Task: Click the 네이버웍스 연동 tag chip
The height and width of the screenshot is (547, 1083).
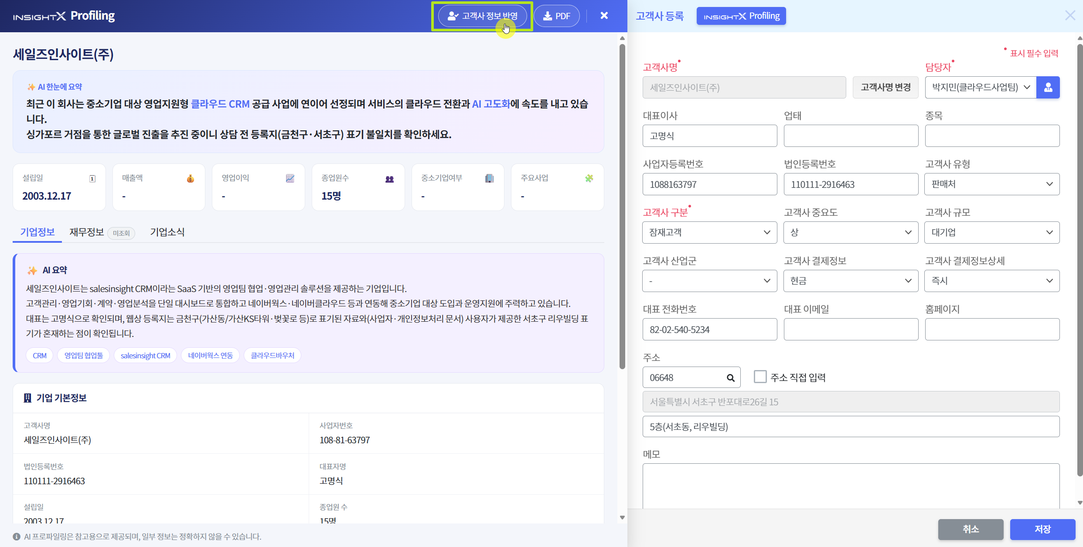Action: point(210,356)
